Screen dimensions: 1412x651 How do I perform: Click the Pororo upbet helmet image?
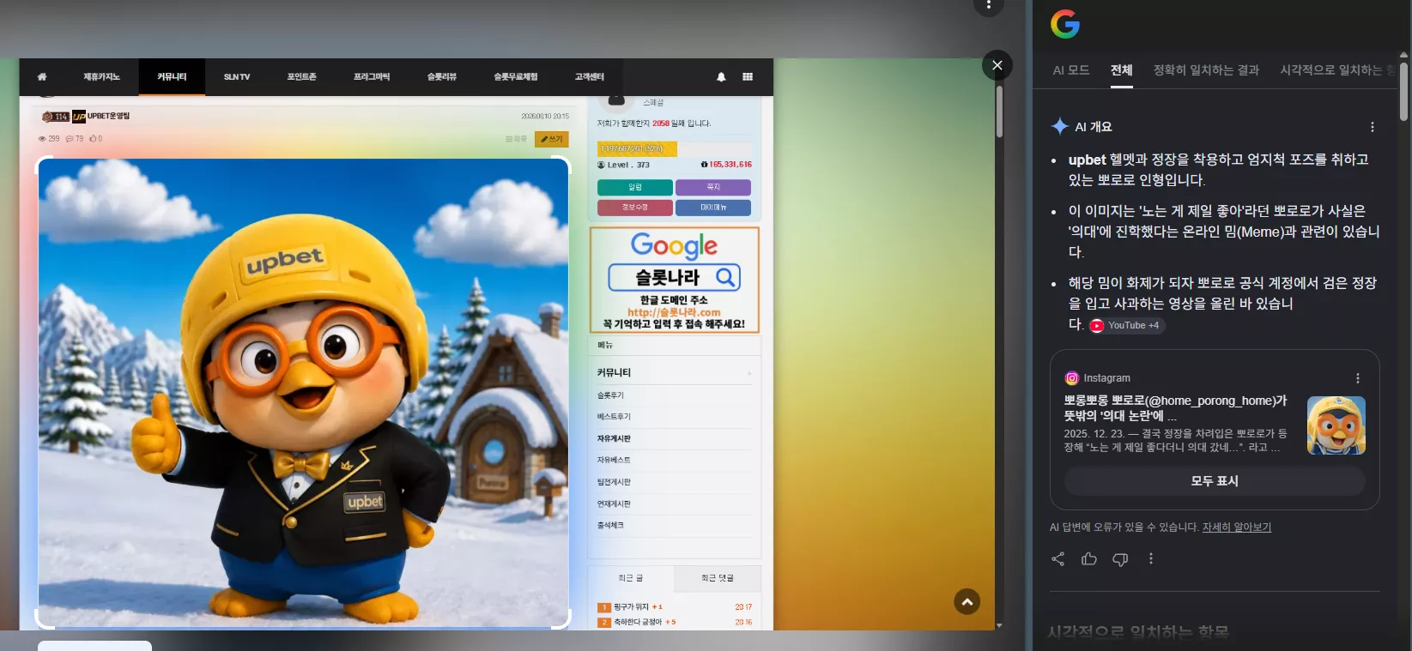303,393
